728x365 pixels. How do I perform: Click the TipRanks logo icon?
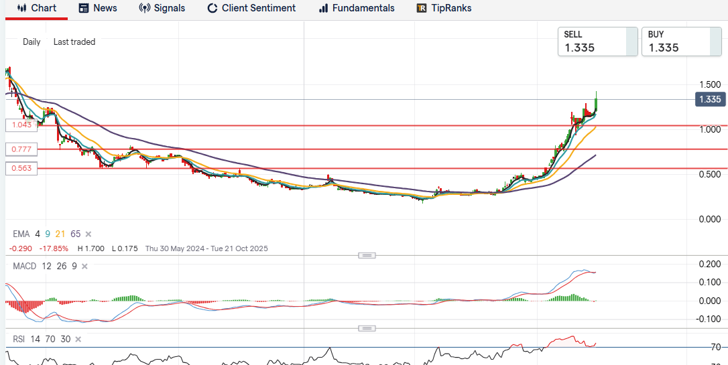click(x=422, y=8)
